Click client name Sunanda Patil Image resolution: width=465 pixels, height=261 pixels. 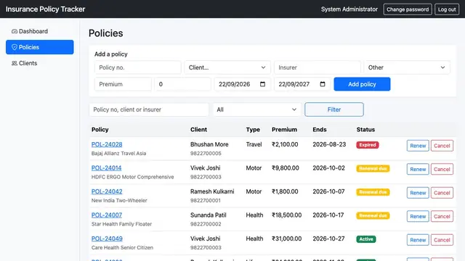pyautogui.click(x=209, y=215)
